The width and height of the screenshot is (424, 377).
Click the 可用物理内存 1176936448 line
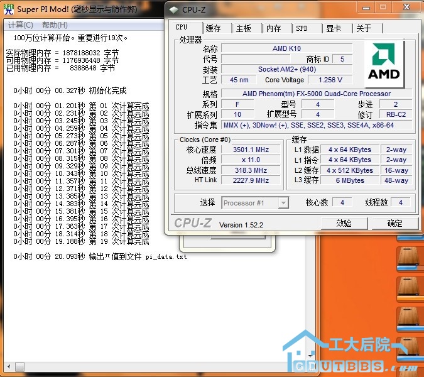pyautogui.click(x=62, y=60)
